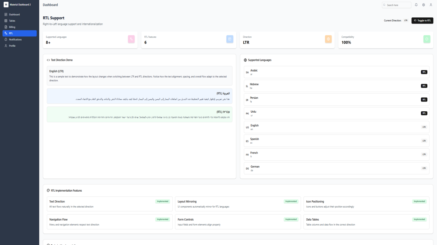Click the Supported Languages pink card icon
This screenshot has height=245, width=437.
pos(131,39)
